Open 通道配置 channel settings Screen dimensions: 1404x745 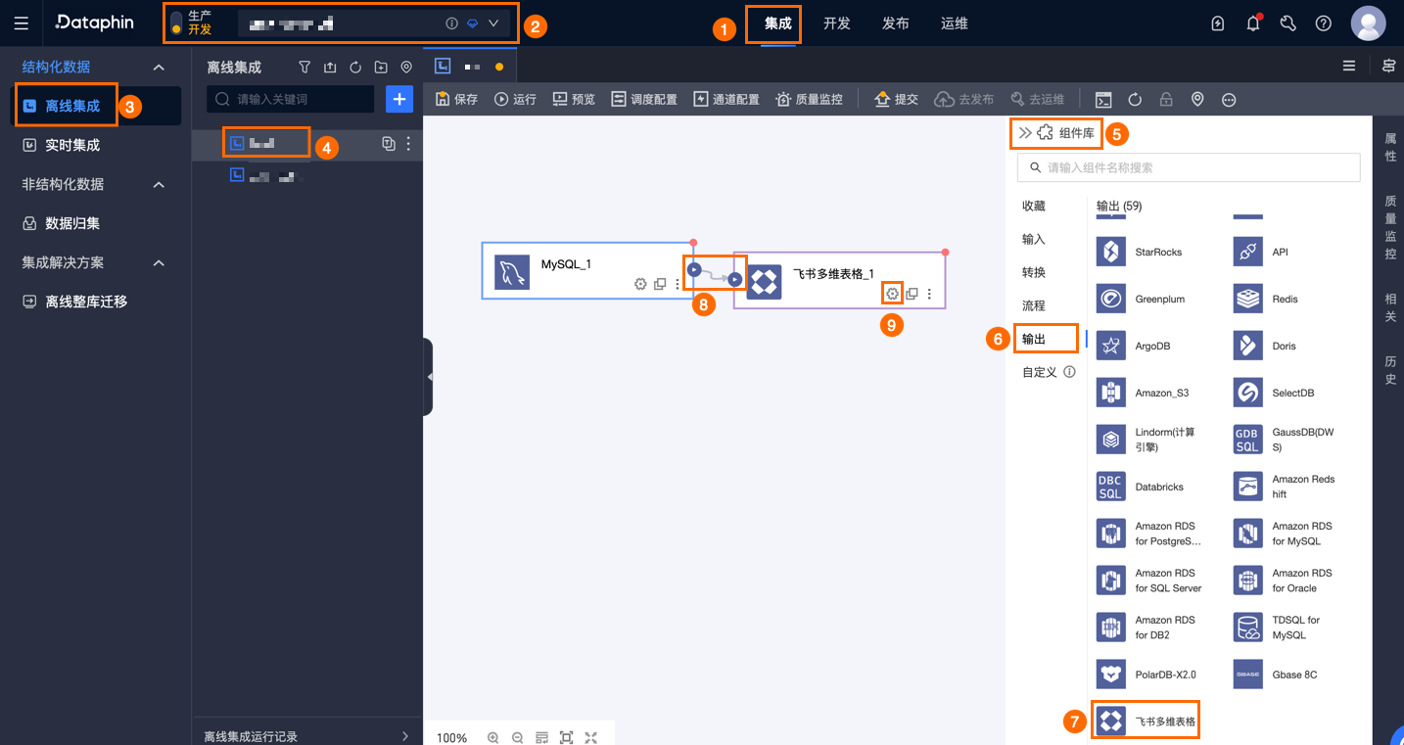pyautogui.click(x=726, y=99)
